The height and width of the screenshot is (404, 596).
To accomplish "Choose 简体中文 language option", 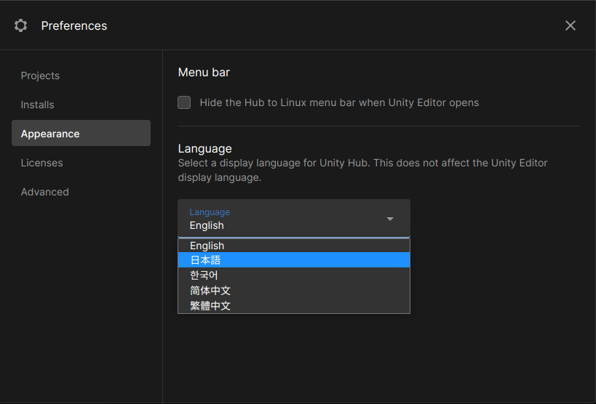I will (x=294, y=291).
